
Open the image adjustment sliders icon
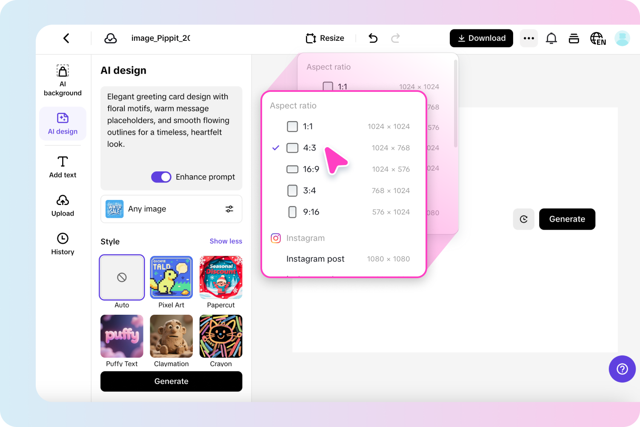coord(229,209)
